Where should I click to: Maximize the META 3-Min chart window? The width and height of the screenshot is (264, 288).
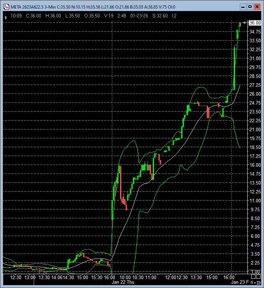pos(250,6)
